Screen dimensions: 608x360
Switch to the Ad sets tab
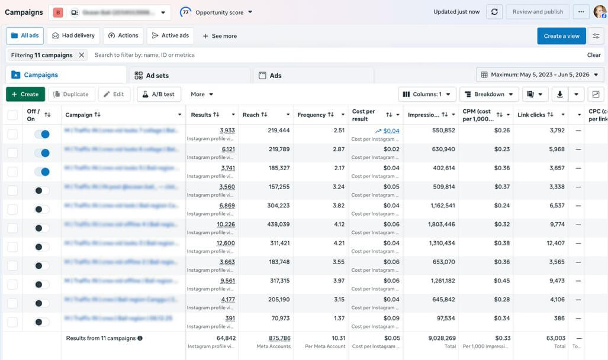pos(189,76)
